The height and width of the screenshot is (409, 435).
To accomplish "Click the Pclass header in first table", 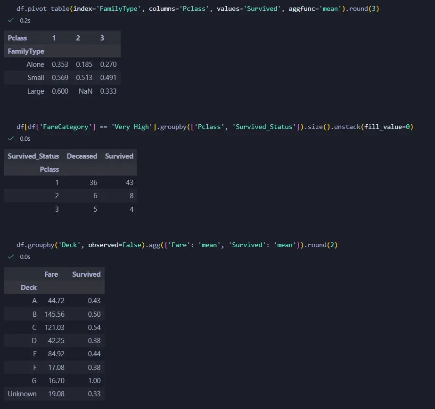I will (x=17, y=38).
